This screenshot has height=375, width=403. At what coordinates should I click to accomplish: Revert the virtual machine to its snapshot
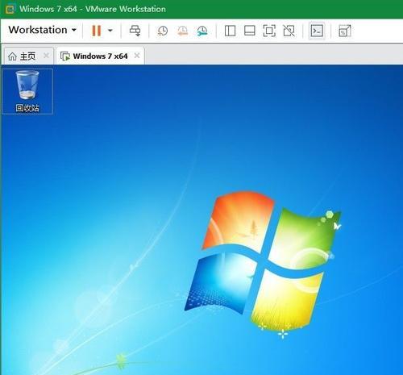point(182,31)
